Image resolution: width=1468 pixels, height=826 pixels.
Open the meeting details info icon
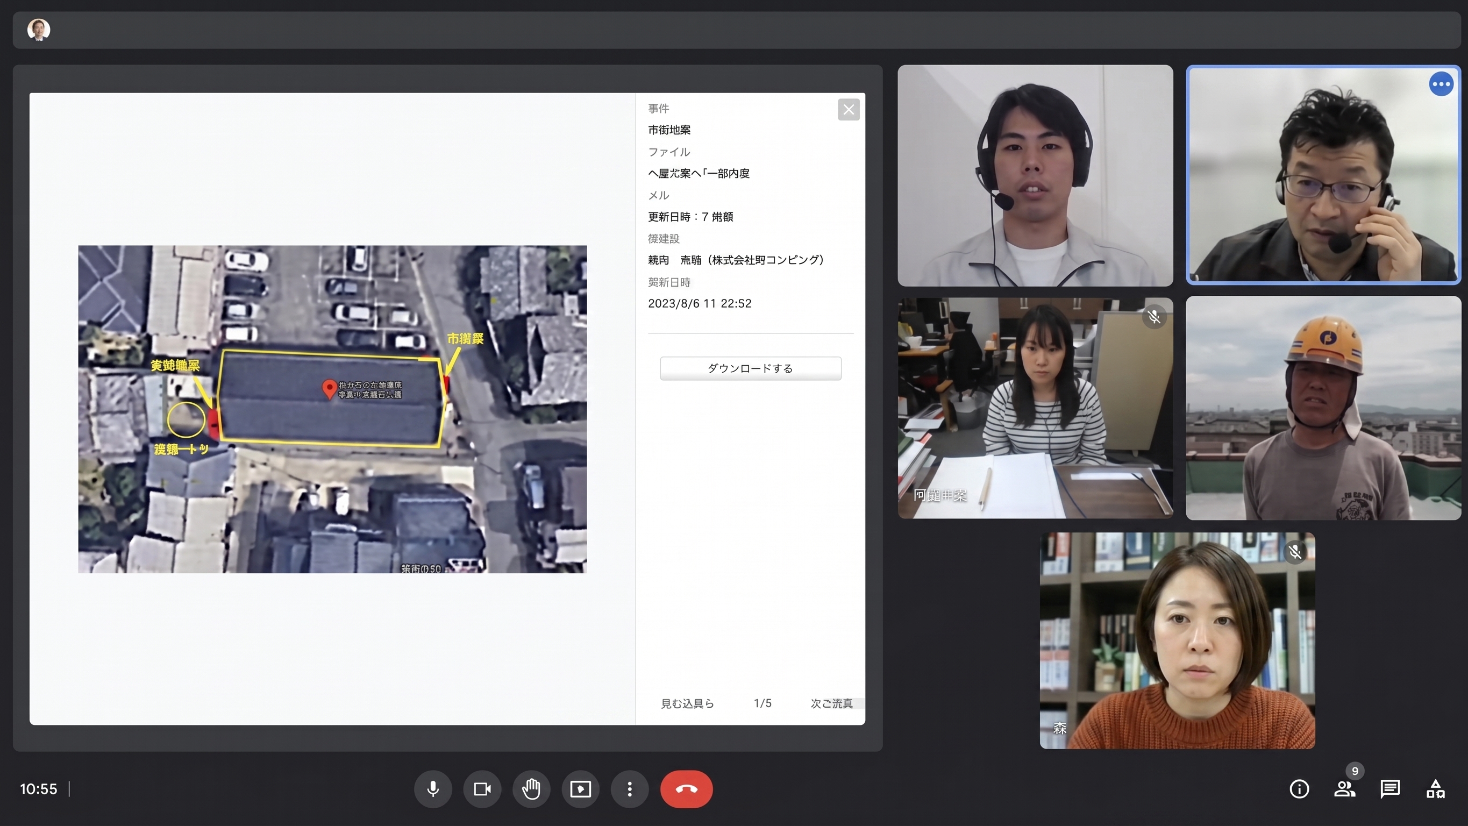coord(1299,789)
